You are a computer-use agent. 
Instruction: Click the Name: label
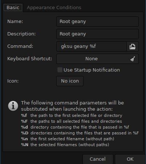pyautogui.click(x=15, y=22)
